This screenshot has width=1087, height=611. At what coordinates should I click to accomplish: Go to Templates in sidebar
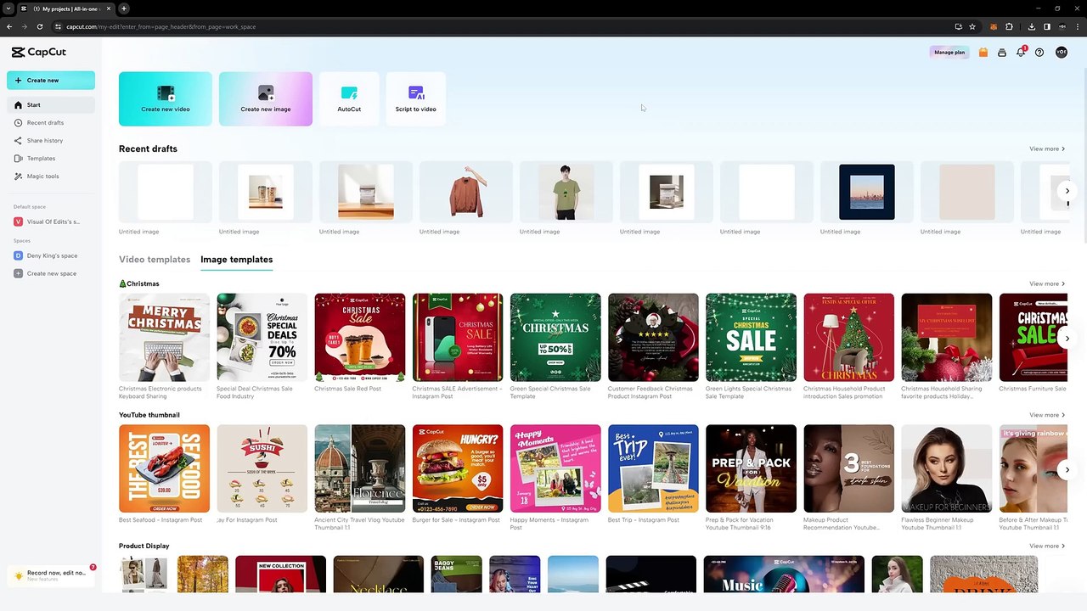[51, 158]
